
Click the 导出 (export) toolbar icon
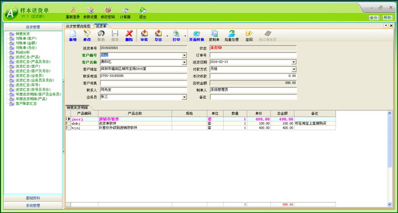159,36
